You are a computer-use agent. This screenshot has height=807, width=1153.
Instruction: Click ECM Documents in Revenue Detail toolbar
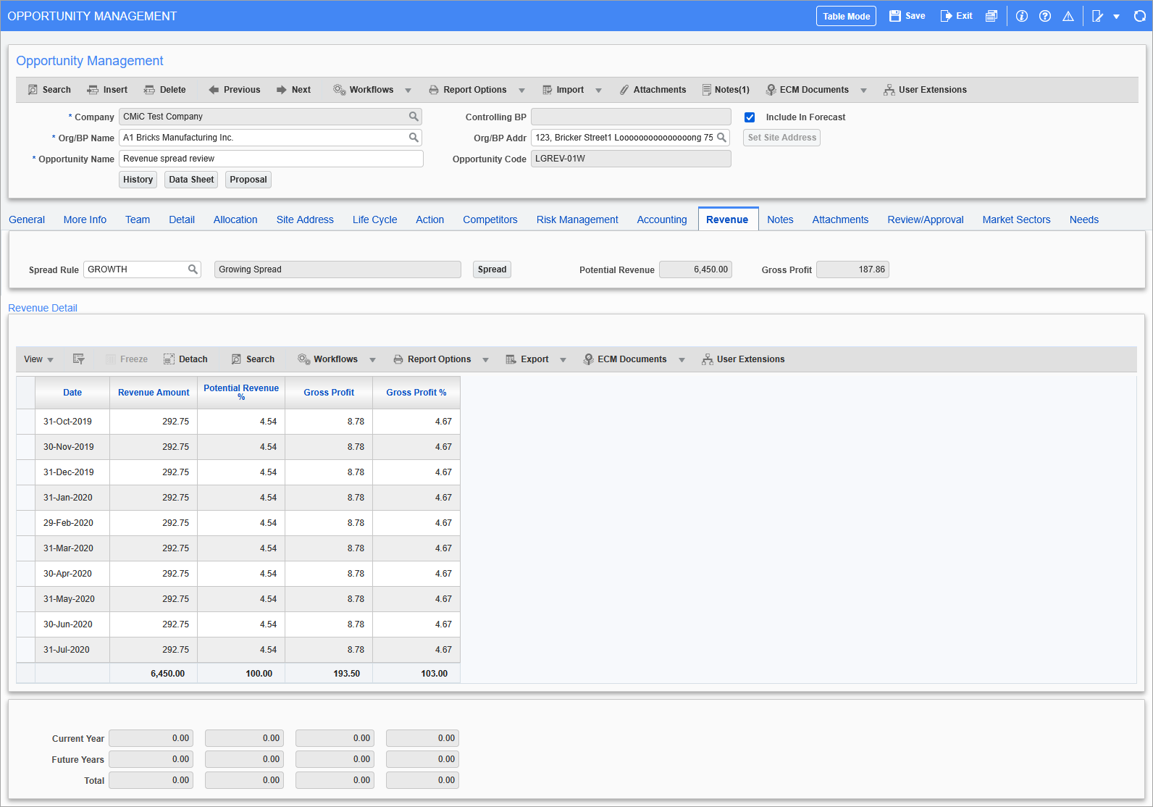click(x=624, y=359)
